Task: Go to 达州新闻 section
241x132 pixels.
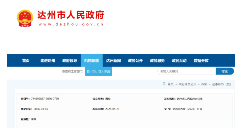Action: click(x=113, y=60)
